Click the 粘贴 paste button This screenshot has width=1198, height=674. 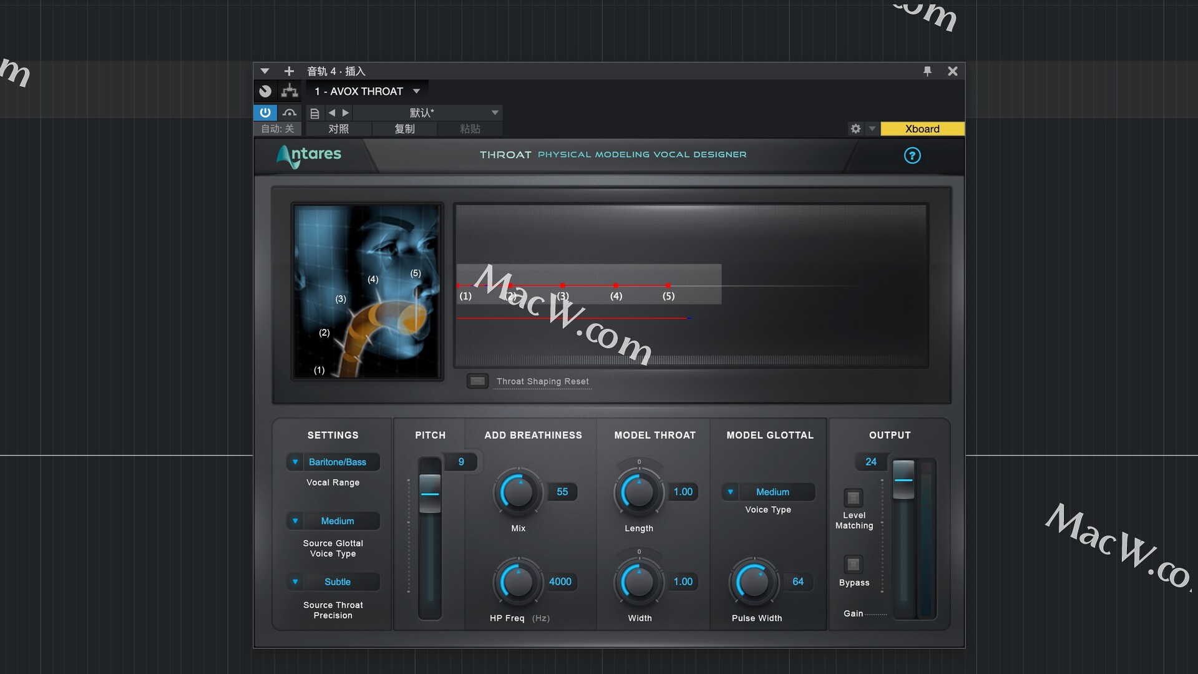point(470,129)
